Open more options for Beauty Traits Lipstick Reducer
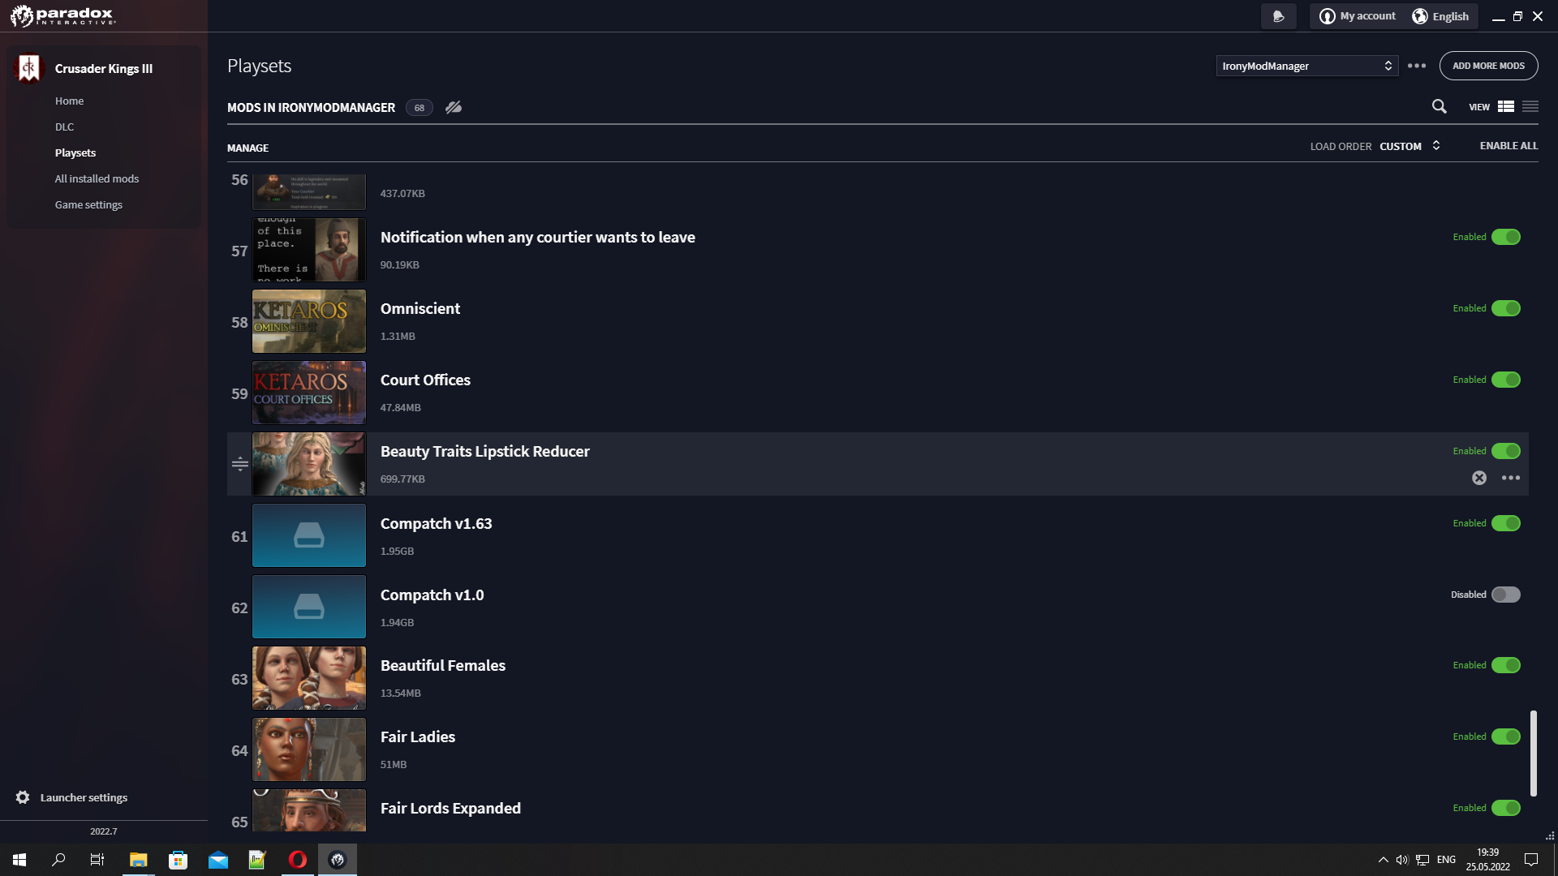This screenshot has height=876, width=1558. pos(1511,478)
